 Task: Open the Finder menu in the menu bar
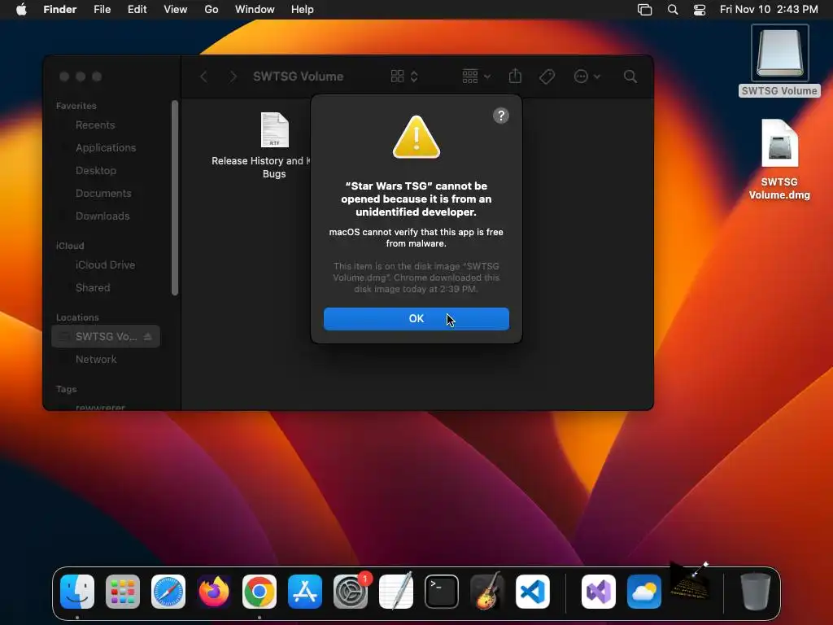(59, 10)
